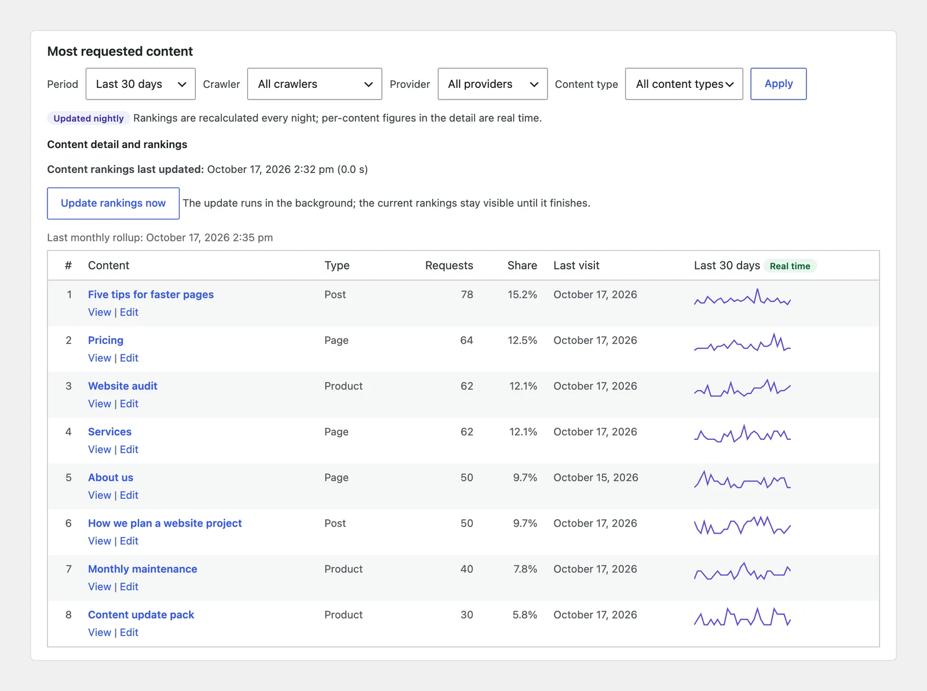Expand the All crawlers dropdown
Viewport: 927px width, 691px height.
coord(315,84)
